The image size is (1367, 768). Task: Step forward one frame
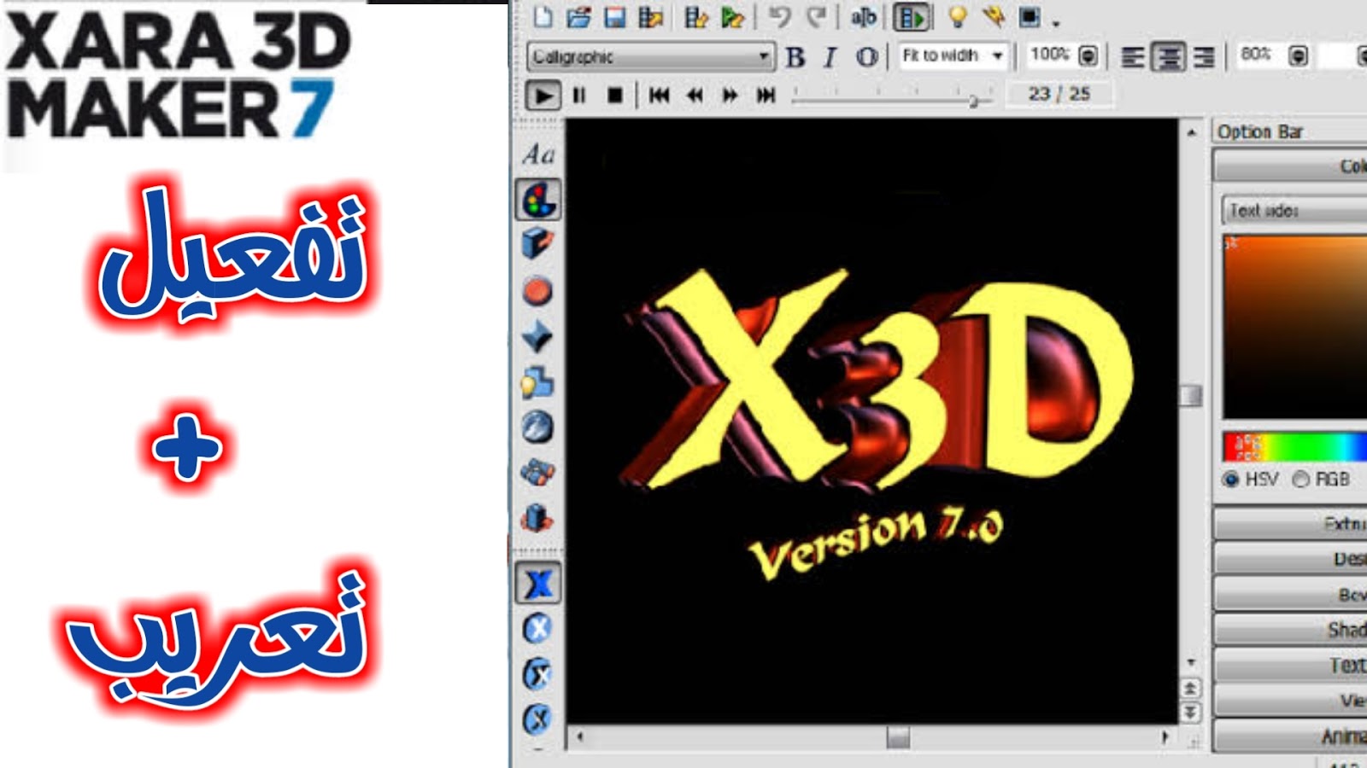click(730, 95)
